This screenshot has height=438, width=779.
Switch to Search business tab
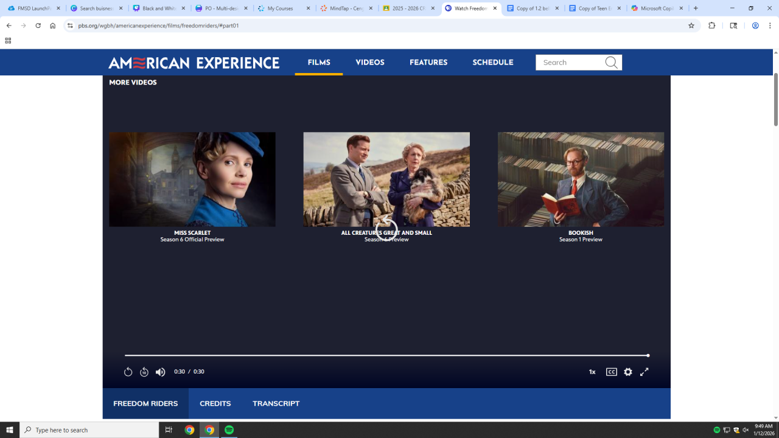point(96,9)
